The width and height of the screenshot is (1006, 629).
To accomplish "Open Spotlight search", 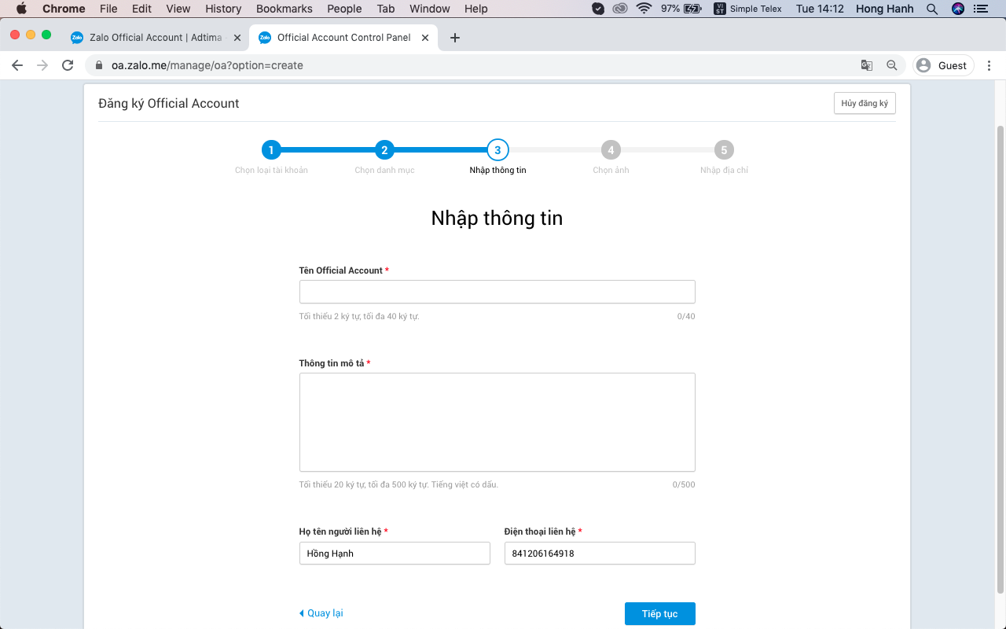I will 932,9.
